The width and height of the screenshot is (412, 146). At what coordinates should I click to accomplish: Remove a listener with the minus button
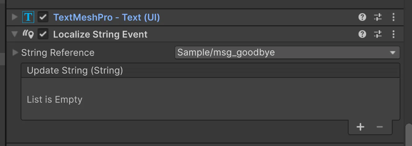[x=380, y=127]
